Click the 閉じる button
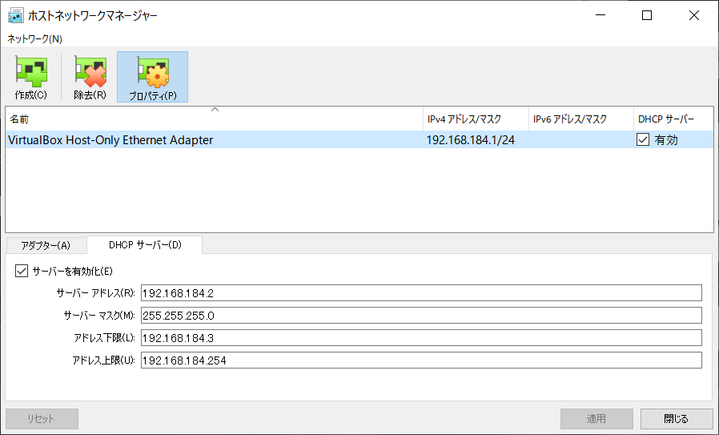Viewport: 719px width, 435px height. [677, 418]
